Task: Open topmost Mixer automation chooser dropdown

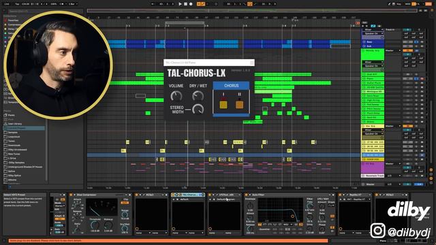Action: click(x=373, y=29)
